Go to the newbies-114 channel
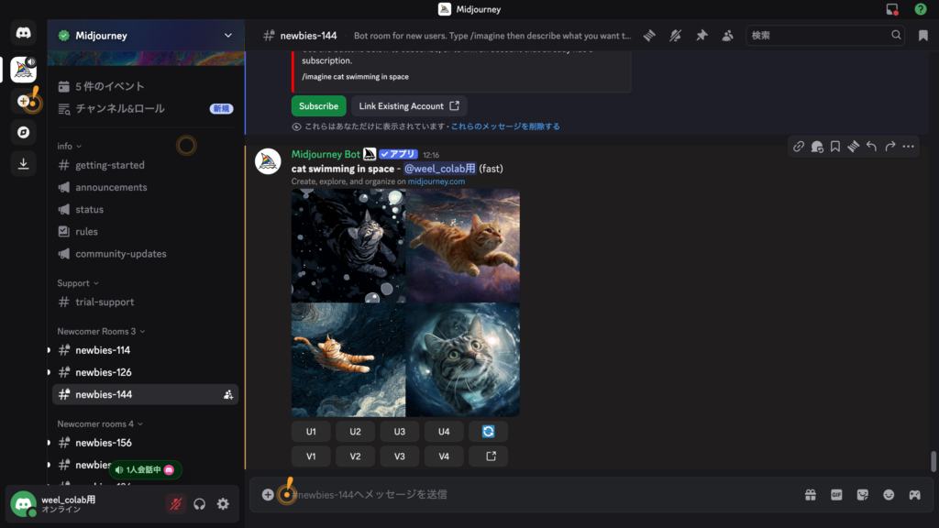The height and width of the screenshot is (528, 939). tap(145, 350)
